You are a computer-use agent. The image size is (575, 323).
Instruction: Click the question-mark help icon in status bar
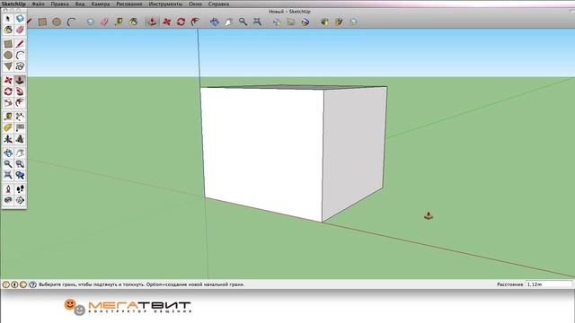click(x=32, y=284)
